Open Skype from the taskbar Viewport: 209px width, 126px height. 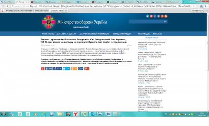point(92,114)
